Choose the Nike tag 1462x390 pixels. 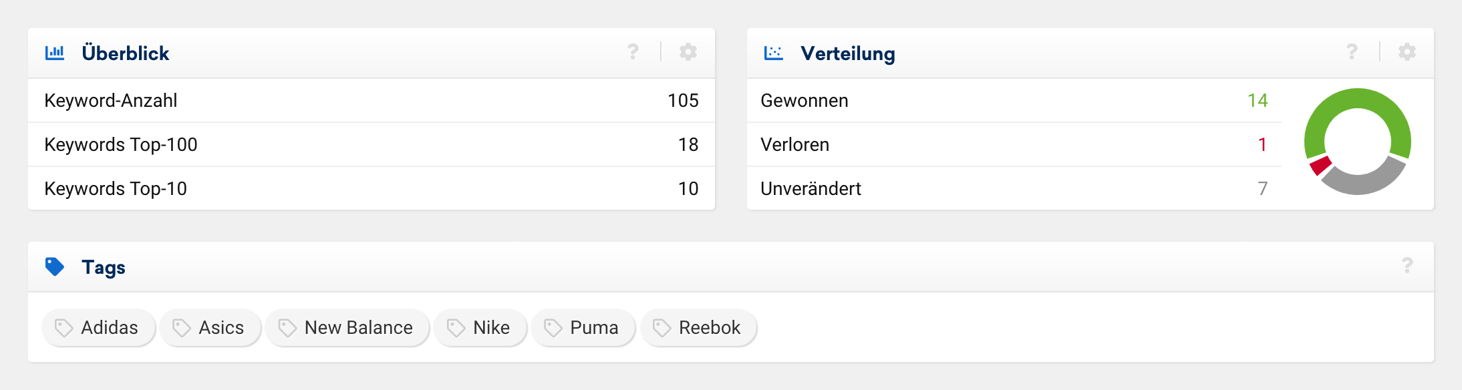click(480, 328)
